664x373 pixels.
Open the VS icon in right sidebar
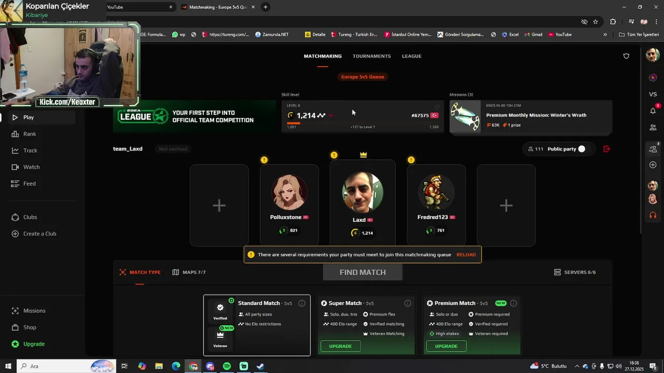pyautogui.click(x=653, y=94)
